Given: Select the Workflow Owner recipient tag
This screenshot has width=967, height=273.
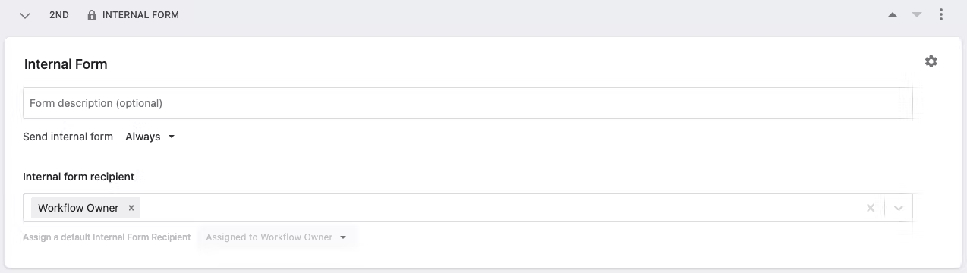Looking at the screenshot, I should [x=78, y=208].
